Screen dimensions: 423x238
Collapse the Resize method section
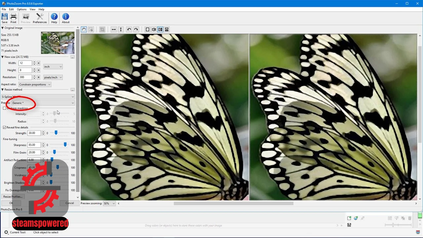pyautogui.click(x=2, y=90)
